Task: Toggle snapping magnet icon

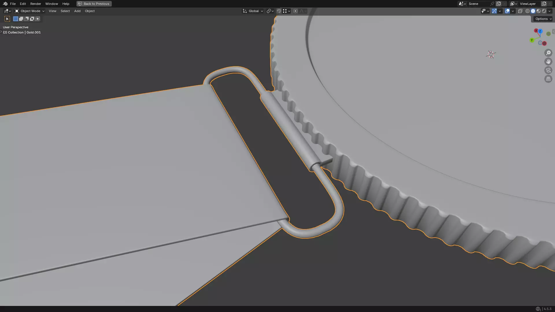Action: tap(279, 11)
